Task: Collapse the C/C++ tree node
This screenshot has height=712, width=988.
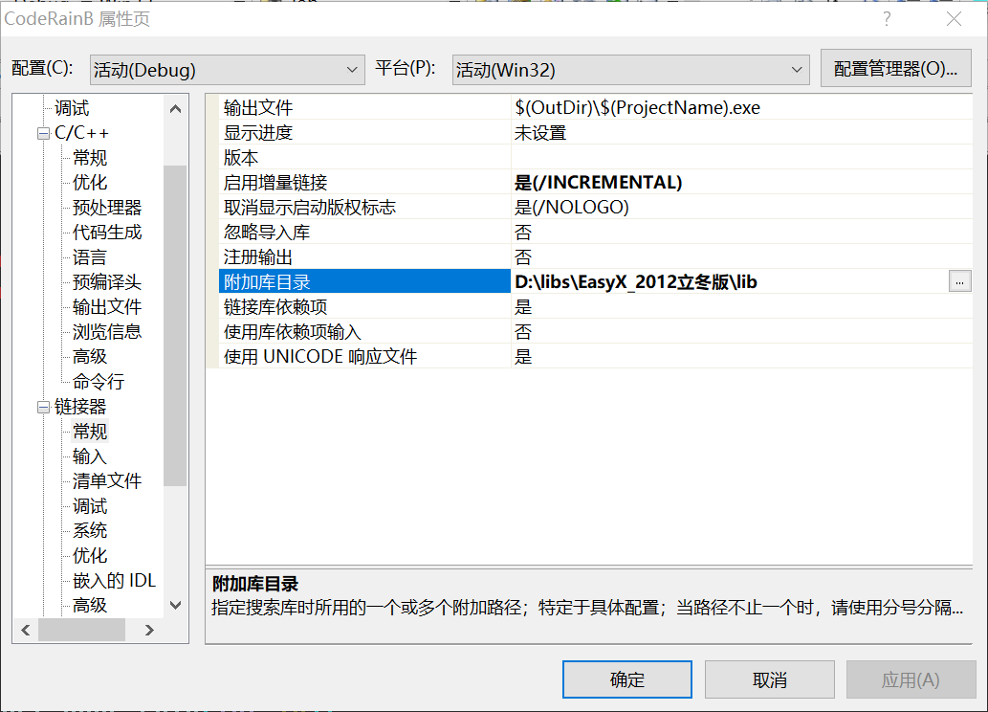Action: coord(43,133)
